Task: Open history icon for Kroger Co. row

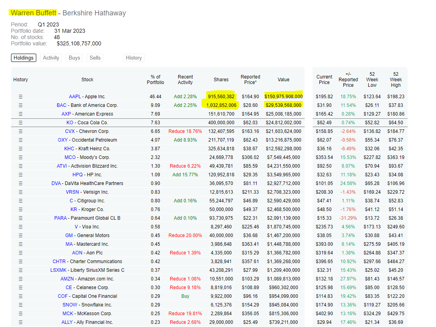Action: tap(20, 209)
